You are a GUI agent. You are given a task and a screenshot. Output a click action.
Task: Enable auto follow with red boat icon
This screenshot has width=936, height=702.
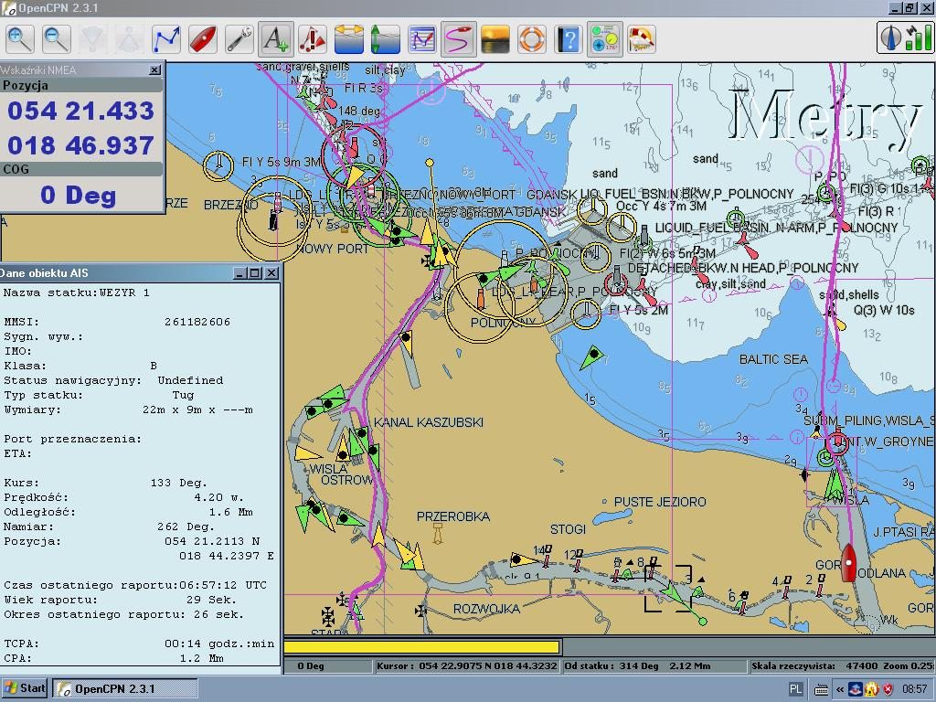coord(203,39)
